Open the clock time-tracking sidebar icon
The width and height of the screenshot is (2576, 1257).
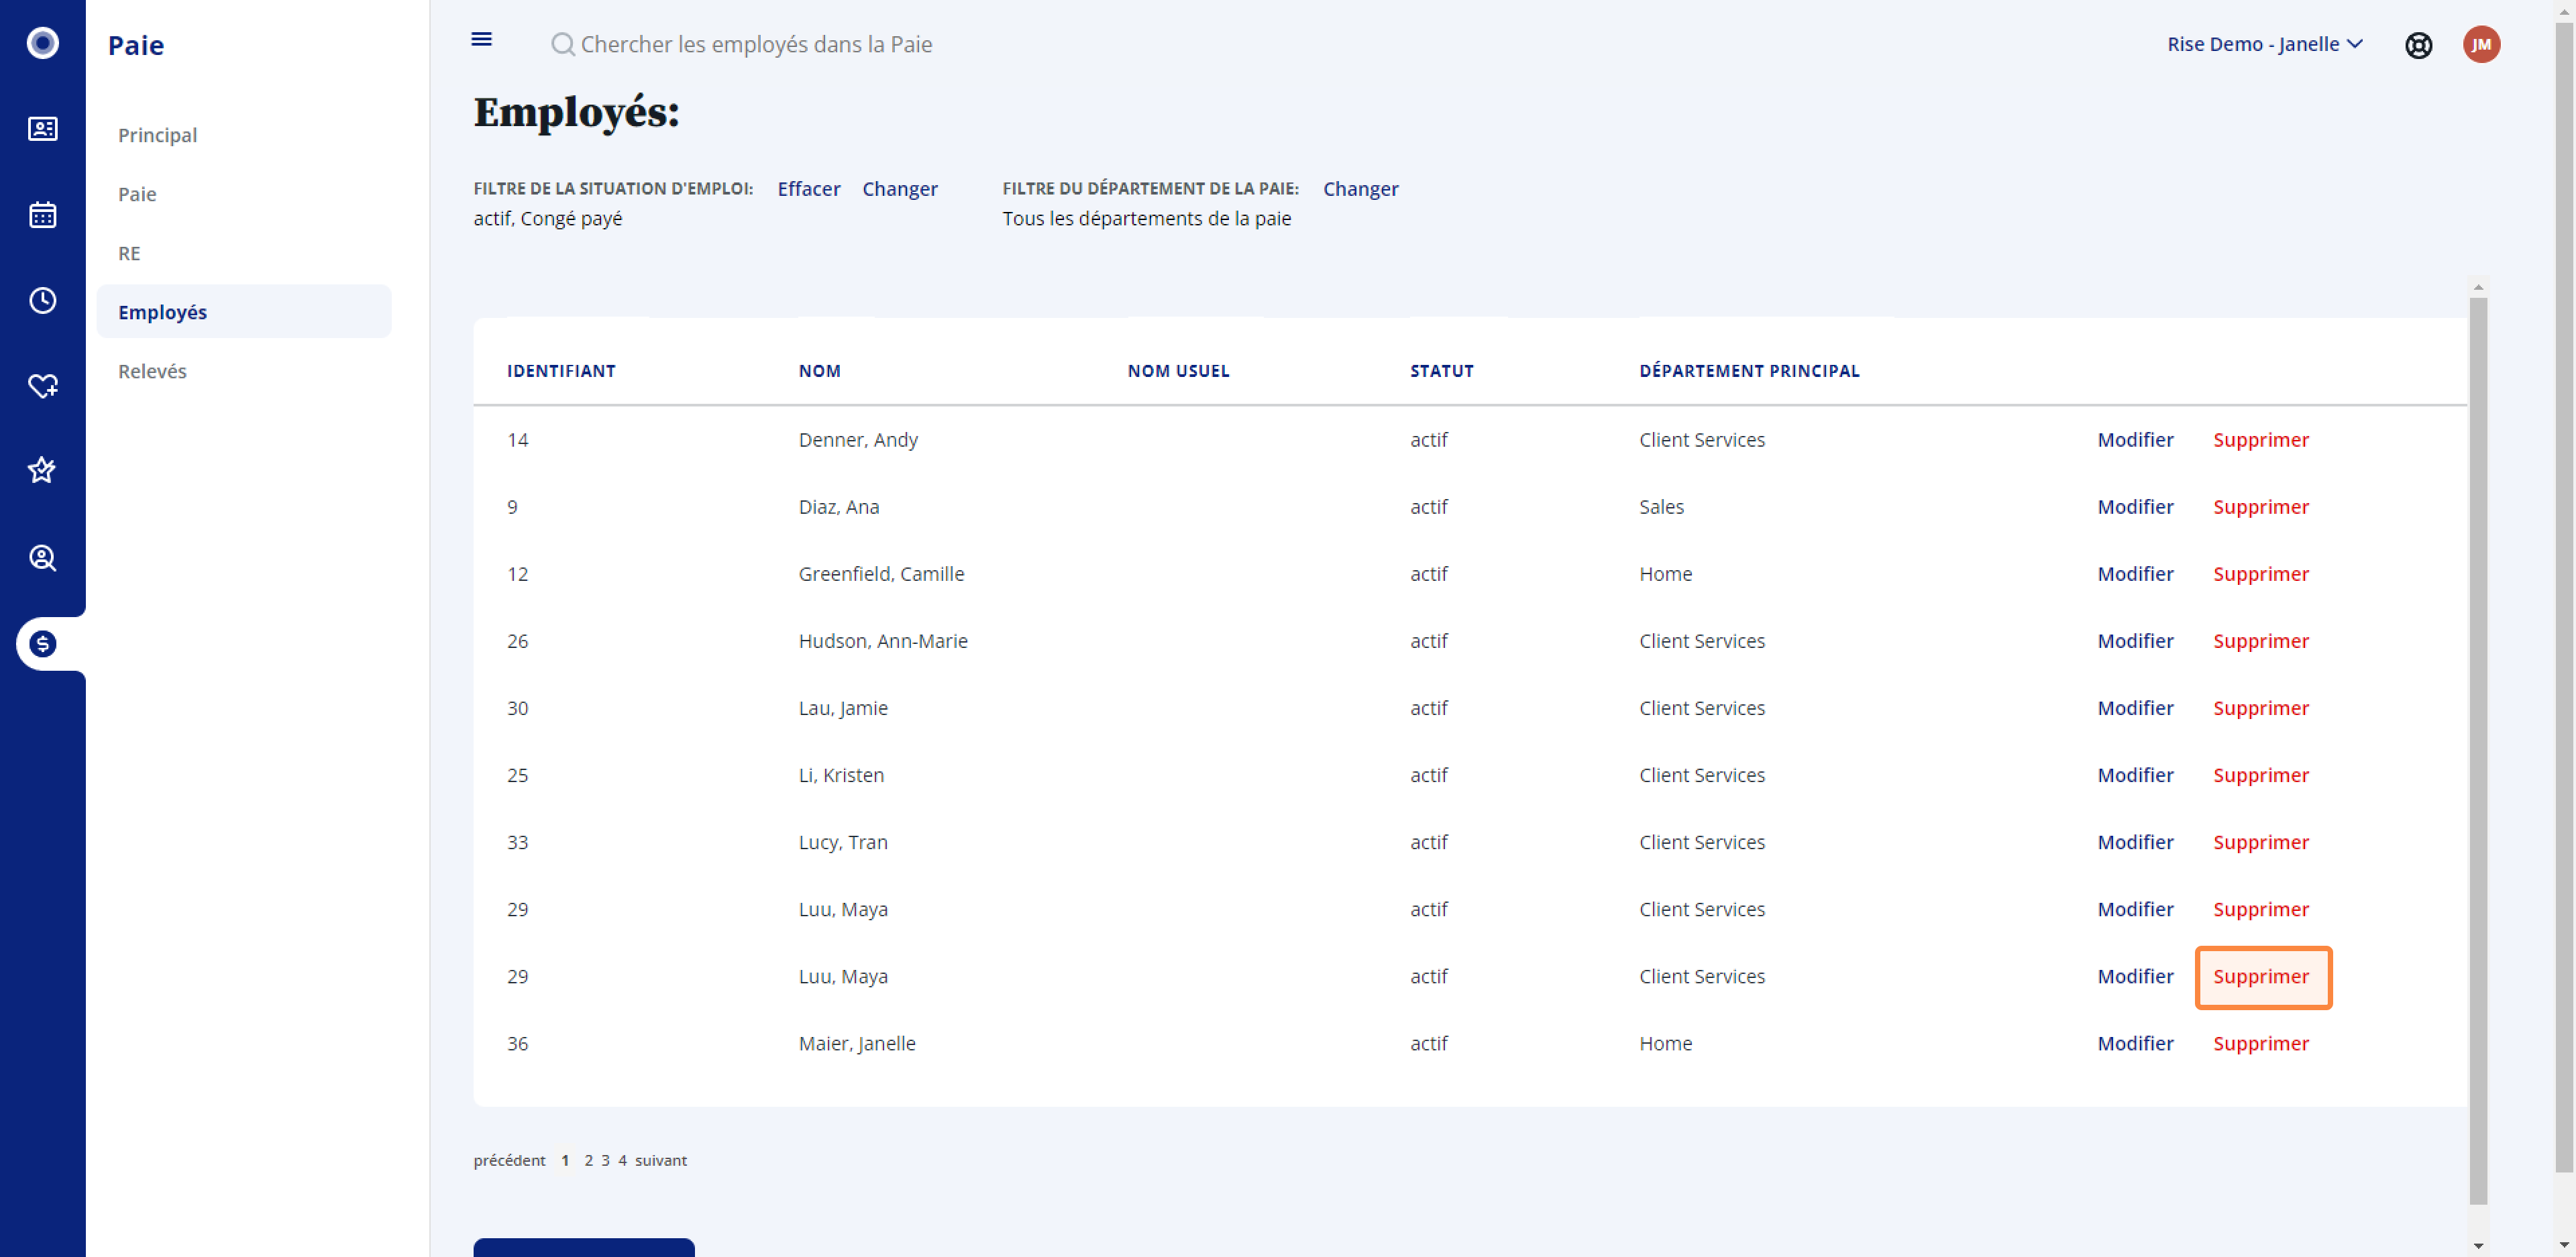tap(42, 300)
